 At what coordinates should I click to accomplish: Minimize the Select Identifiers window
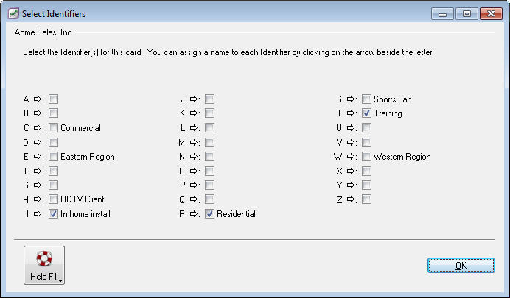(442, 14)
